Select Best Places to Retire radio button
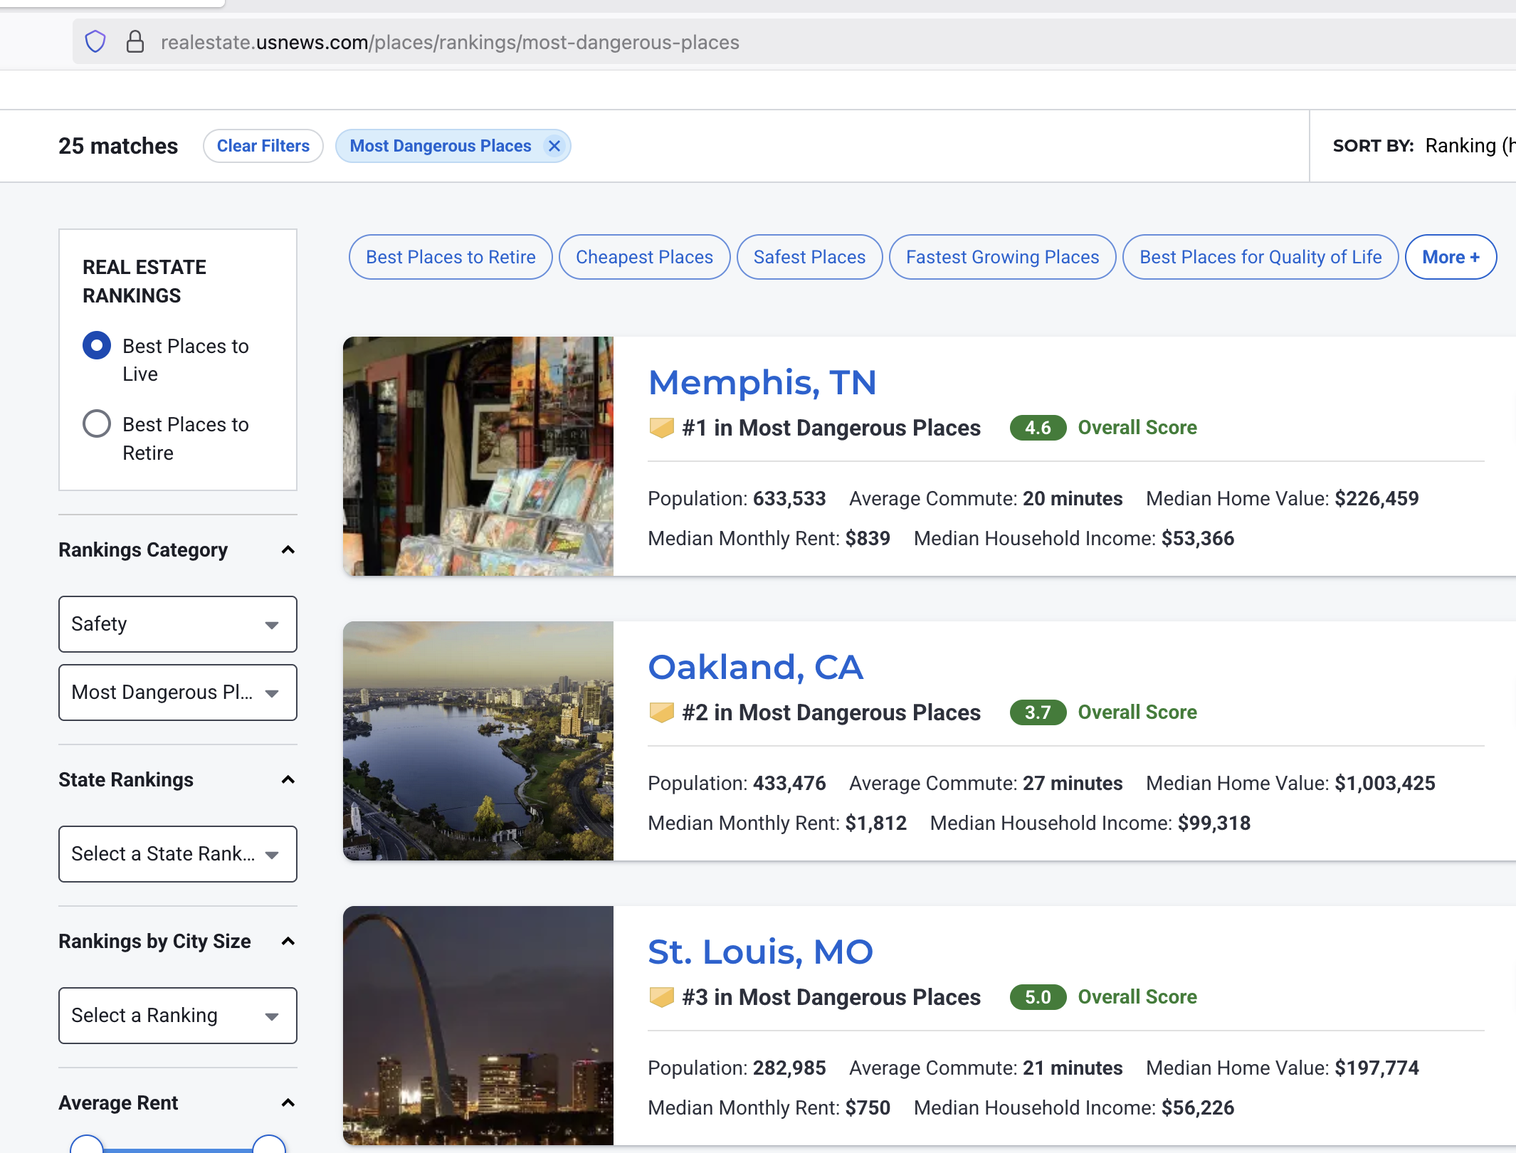 [97, 424]
